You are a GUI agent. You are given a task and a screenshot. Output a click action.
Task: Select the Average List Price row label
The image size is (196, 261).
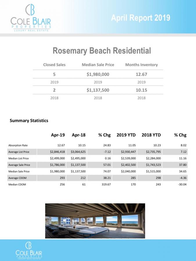pos(19,152)
